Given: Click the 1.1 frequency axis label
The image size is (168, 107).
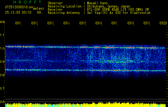Looking at the screenshot, I should pyautogui.click(x=2, y=35).
